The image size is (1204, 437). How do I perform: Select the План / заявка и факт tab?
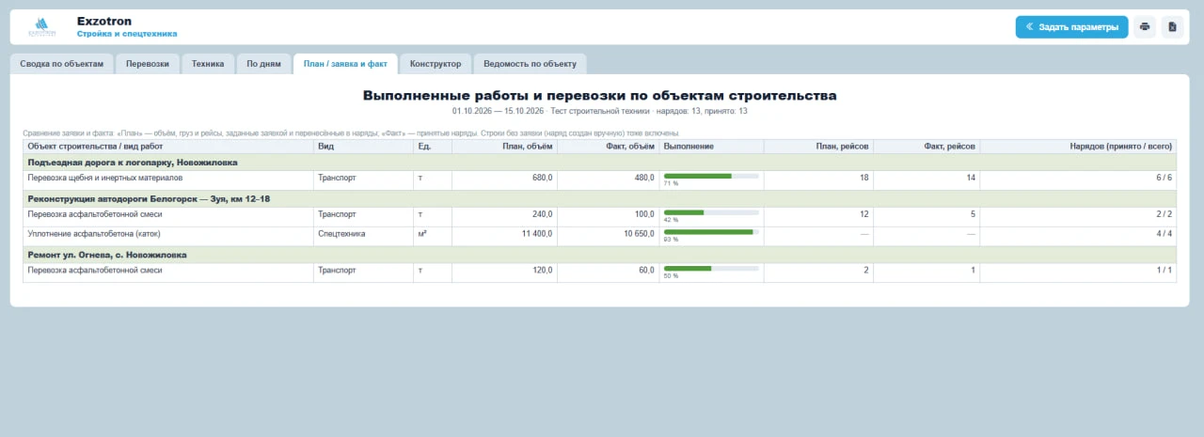345,64
